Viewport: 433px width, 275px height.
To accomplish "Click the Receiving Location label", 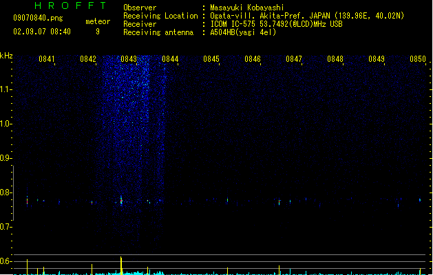I will 160,16.
